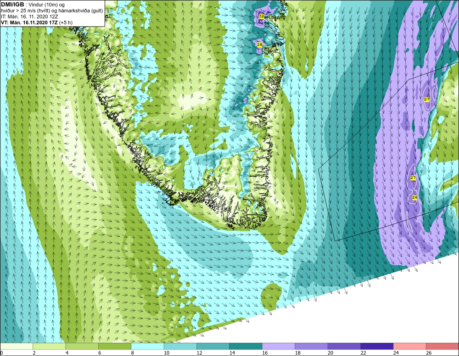Click the yellow gust label 32
Image resolution: width=459 pixels, height=356 pixels.
pos(262,17)
